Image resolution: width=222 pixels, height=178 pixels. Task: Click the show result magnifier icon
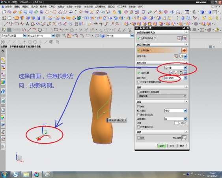(x=184, y=138)
